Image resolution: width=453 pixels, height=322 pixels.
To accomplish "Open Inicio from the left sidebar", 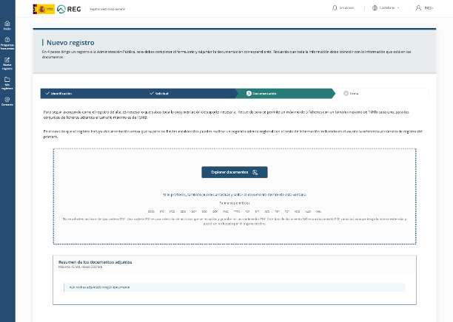I will (x=7, y=24).
